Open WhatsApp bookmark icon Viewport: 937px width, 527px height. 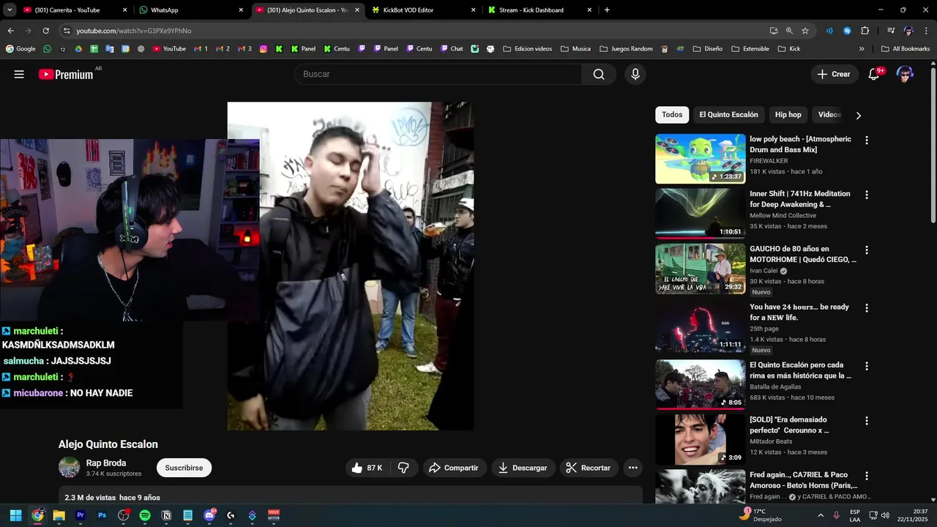click(48, 49)
